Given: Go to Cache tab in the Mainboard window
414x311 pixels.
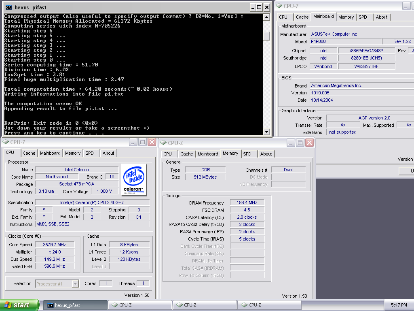Looking at the screenshot, I should pyautogui.click(x=302, y=17).
